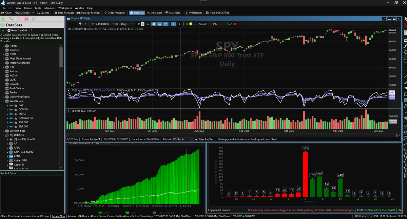This screenshot has height=219, width=407.
Task: Click the red blocks sidebar icon
Action: click(26, 19)
